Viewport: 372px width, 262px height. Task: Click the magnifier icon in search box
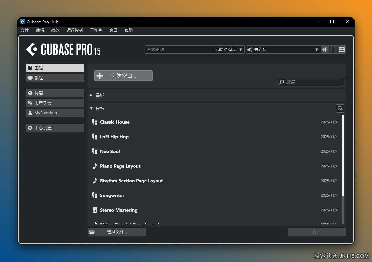click(282, 82)
